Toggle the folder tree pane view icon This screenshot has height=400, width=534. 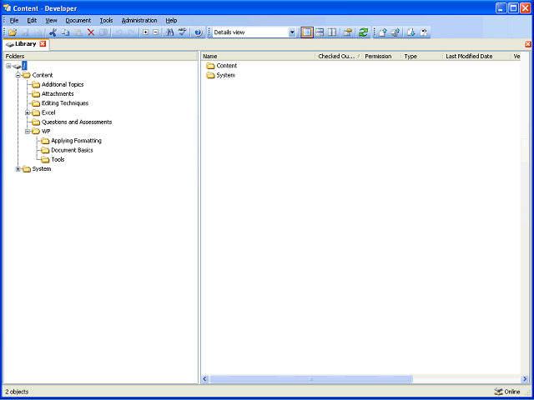[307, 32]
